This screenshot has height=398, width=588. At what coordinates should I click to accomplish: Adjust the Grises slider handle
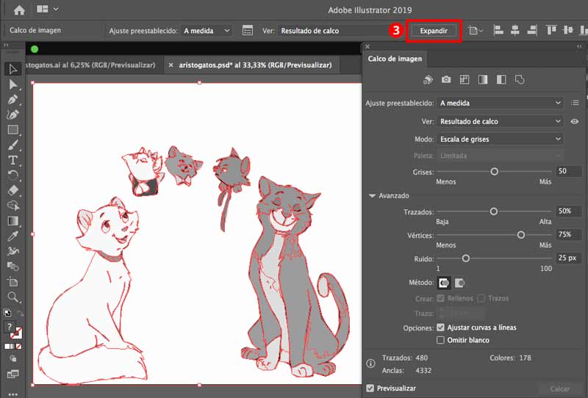pyautogui.click(x=494, y=172)
